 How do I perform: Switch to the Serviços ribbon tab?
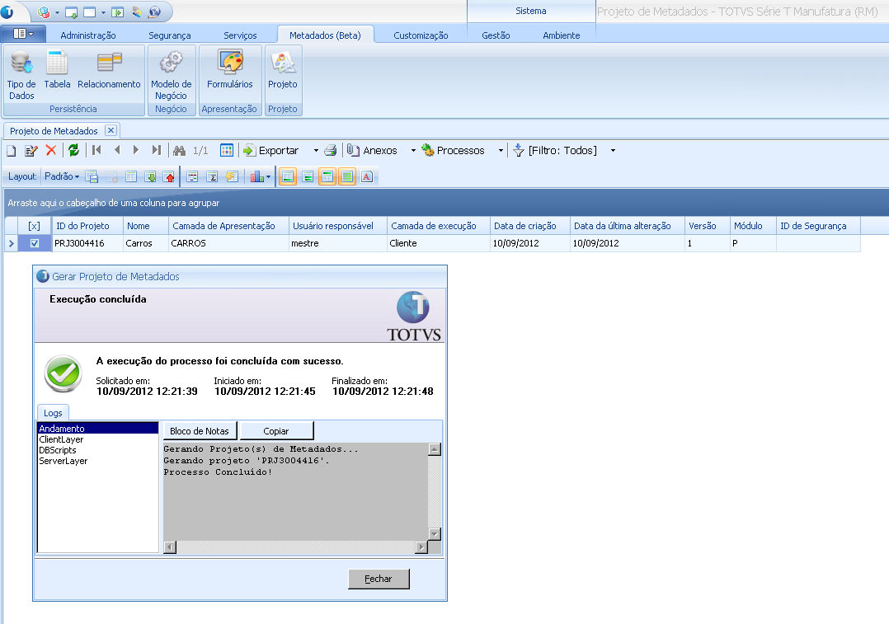(x=240, y=35)
